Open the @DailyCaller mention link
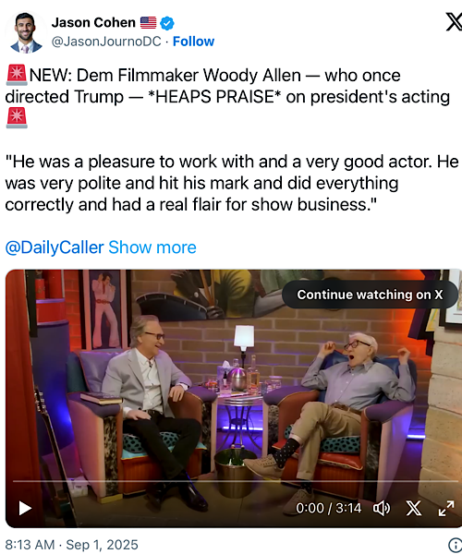 (55, 247)
